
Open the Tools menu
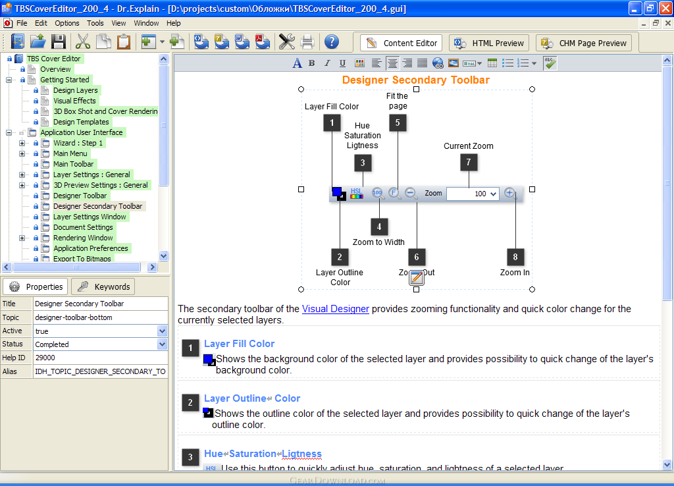click(x=95, y=23)
